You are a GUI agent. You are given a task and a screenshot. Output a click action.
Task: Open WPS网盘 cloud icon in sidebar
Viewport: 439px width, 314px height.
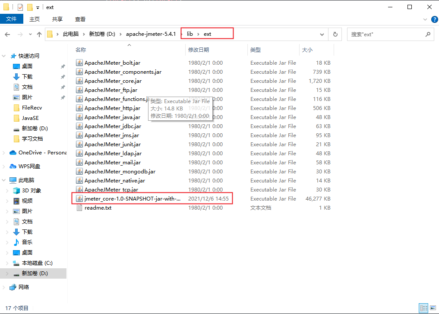tap(13, 166)
